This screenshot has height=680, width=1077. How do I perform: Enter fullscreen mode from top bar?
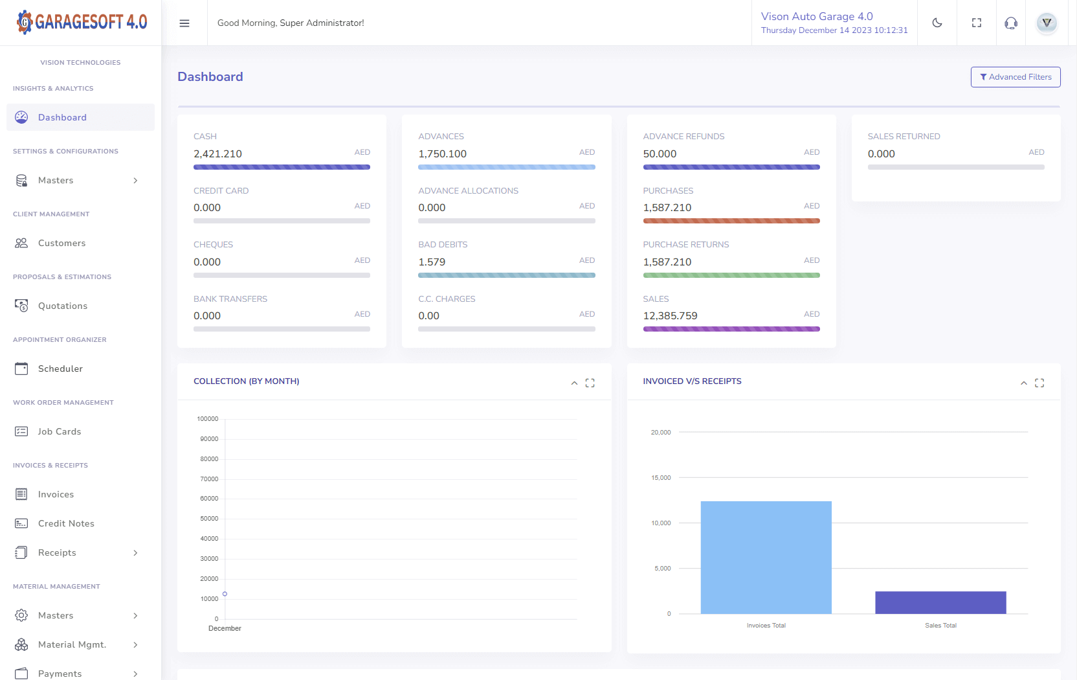coord(977,23)
